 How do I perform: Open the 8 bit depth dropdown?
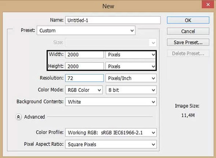[131, 90]
